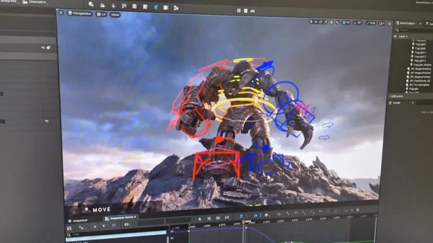Click the viewport layout maximize icon

tap(390, 24)
